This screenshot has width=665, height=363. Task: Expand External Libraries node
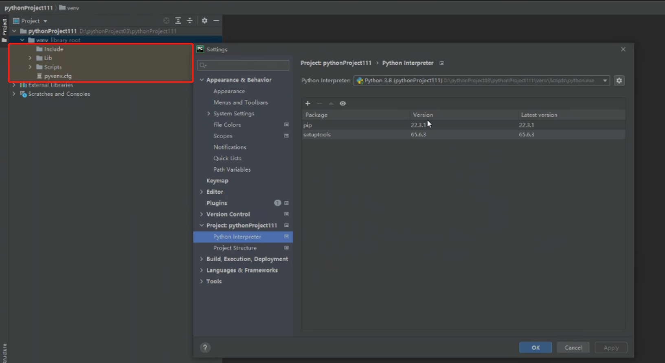[x=14, y=85]
